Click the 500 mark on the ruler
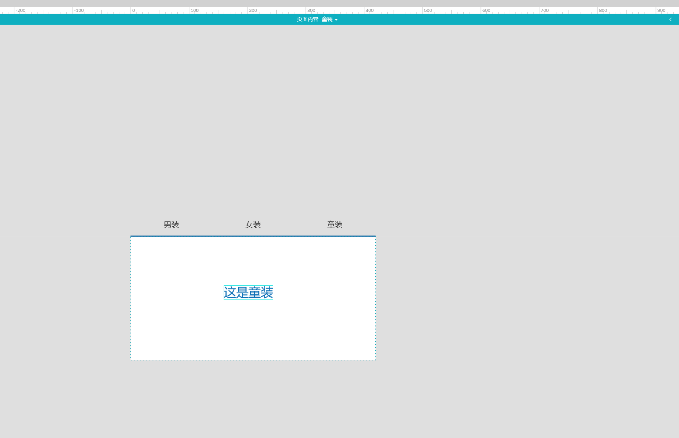The height and width of the screenshot is (438, 679). click(x=428, y=10)
